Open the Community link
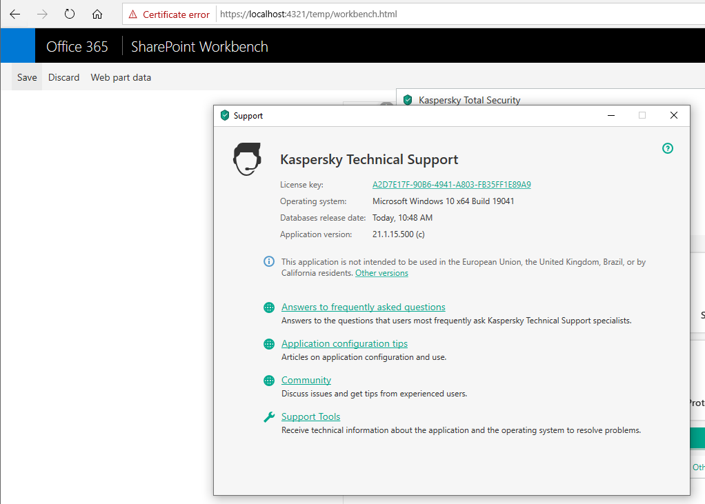Screen dimensions: 705x504 [306, 380]
